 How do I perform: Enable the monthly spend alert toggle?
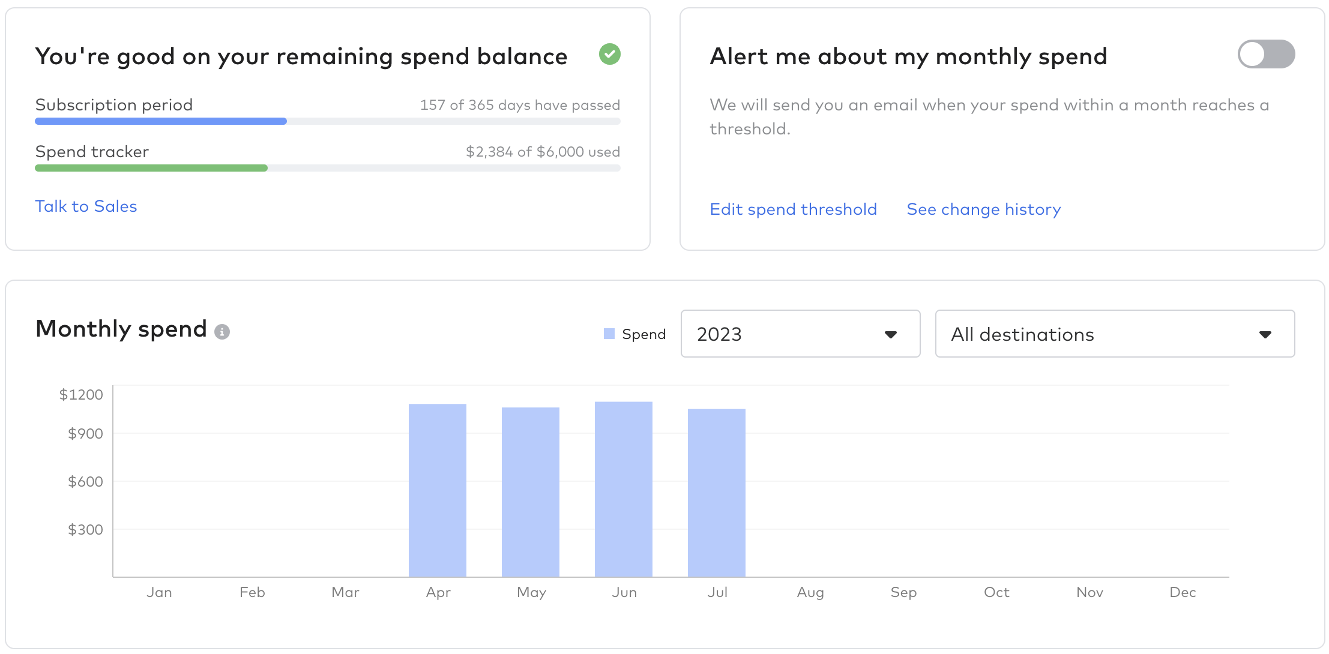(1266, 55)
